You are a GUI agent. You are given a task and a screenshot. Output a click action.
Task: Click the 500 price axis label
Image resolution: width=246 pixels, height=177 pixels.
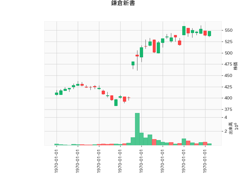(x=228, y=53)
